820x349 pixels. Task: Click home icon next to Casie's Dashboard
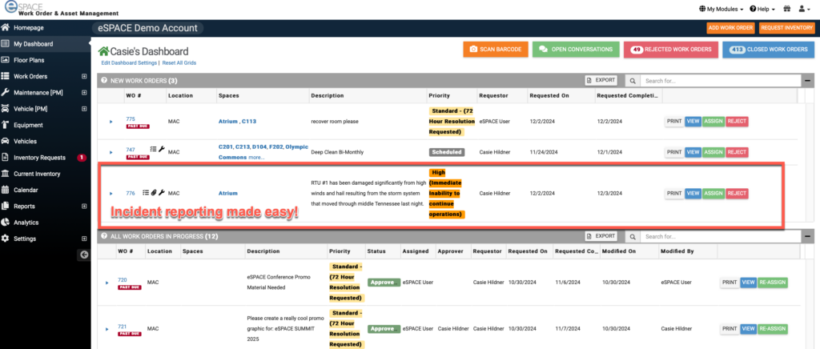coord(103,51)
